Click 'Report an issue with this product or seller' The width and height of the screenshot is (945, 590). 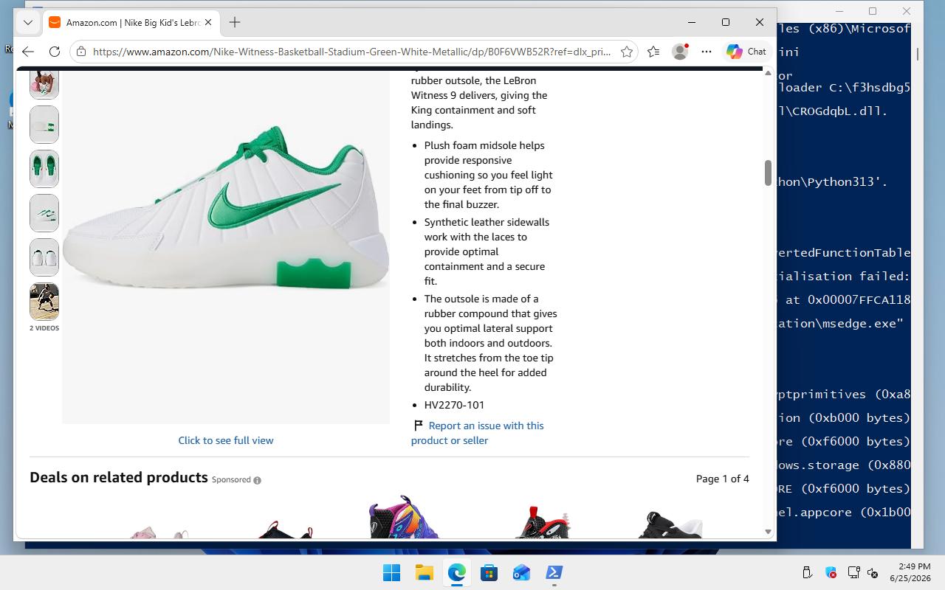[x=478, y=433]
